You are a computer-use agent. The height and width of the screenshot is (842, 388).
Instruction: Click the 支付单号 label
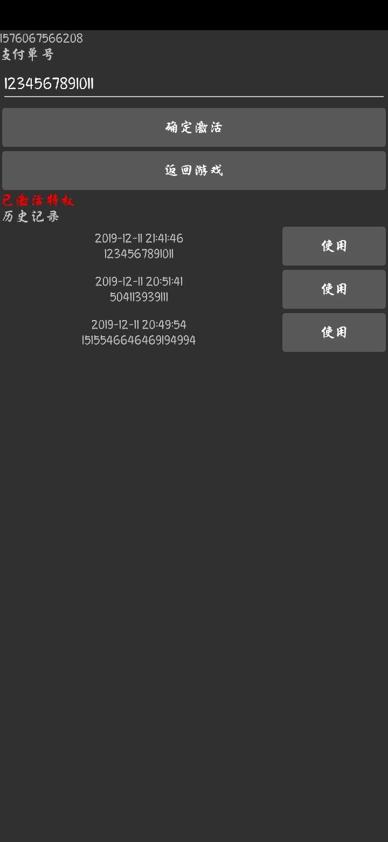click(27, 55)
